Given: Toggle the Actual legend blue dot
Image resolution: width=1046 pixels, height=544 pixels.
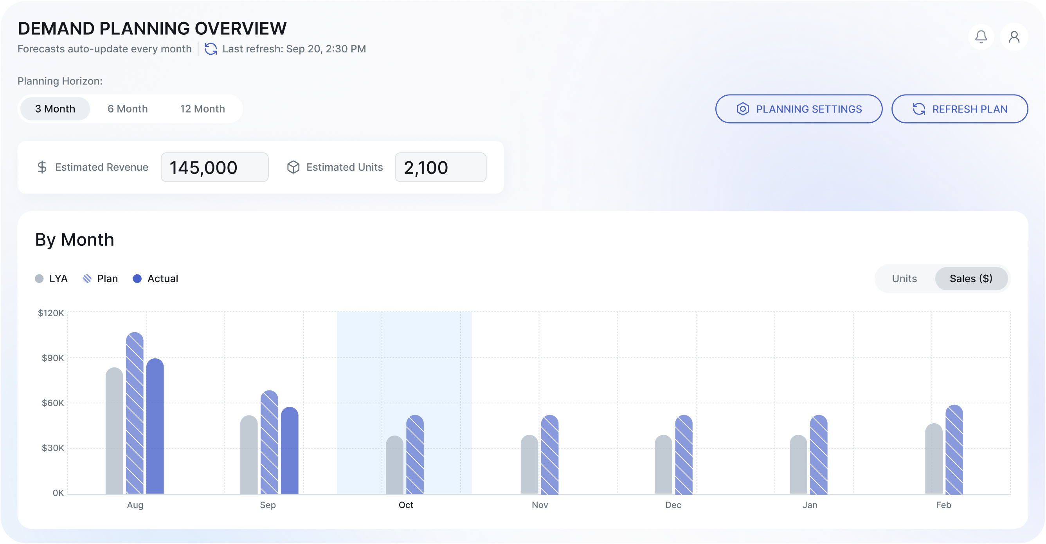Looking at the screenshot, I should click(137, 279).
